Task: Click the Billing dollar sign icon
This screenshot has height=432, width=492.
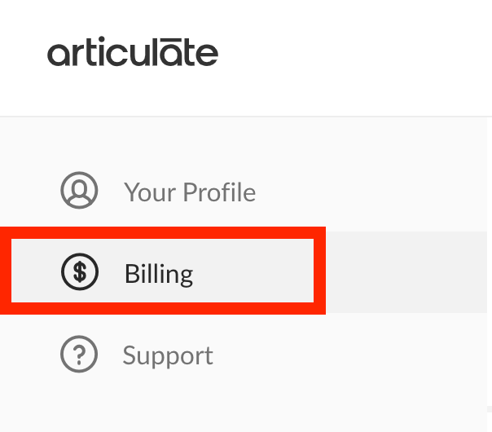Action: pyautogui.click(x=79, y=272)
